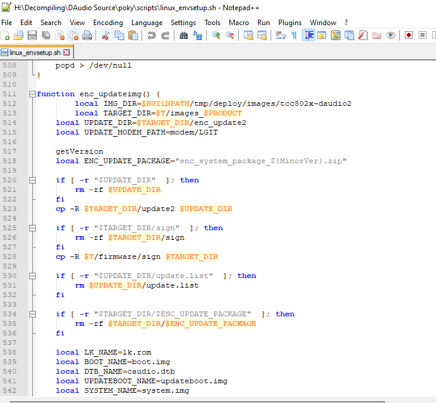
Task: Open the Document Map icon
Action: pyautogui.click(x=335, y=36)
